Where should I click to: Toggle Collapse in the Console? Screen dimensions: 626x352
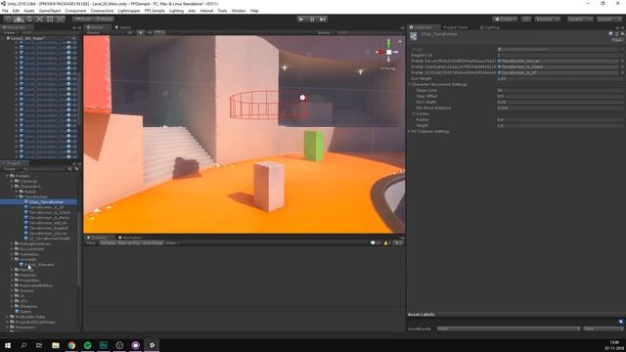pyautogui.click(x=108, y=242)
